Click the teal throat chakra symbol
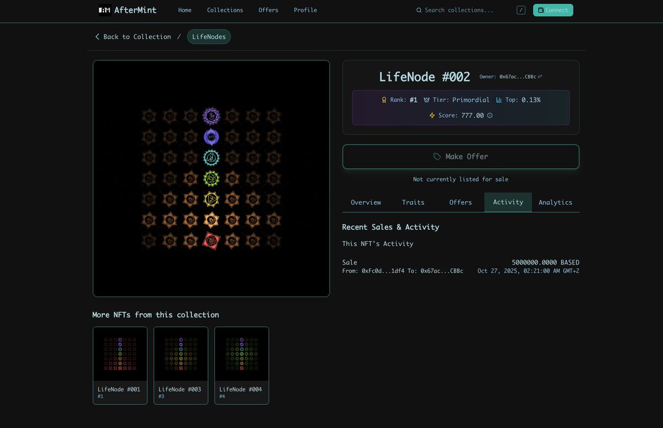663x428 pixels. [x=211, y=158]
